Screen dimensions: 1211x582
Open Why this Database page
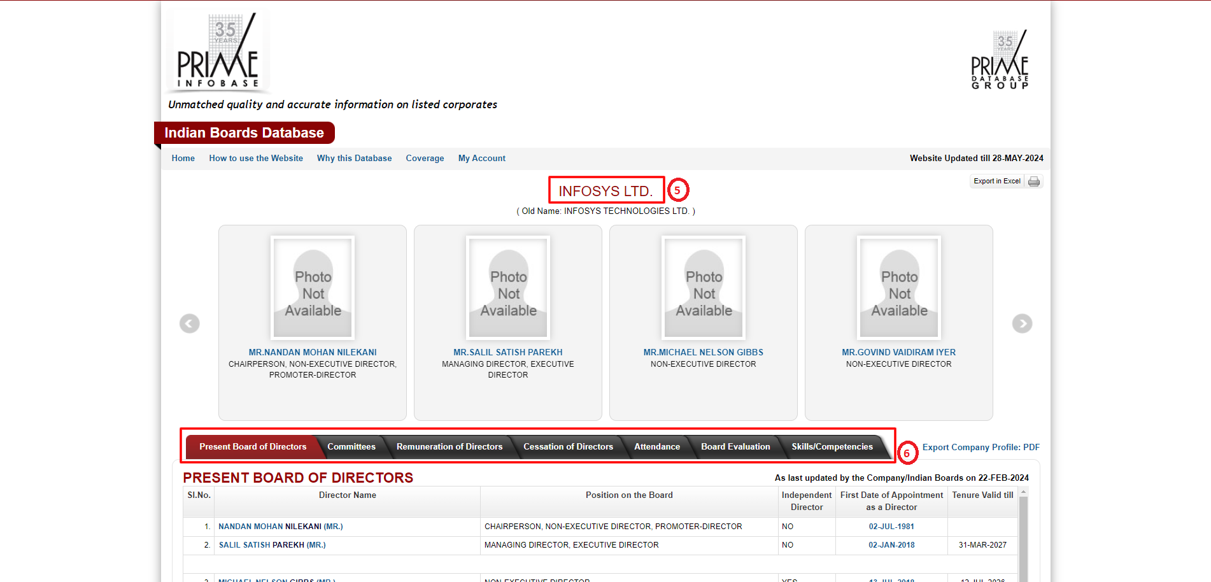(x=355, y=159)
